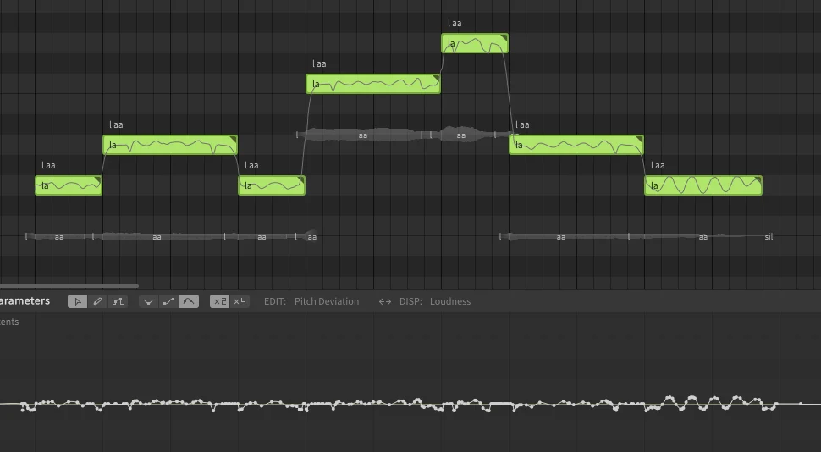Open the DISP Loudness parameter dropdown
Viewport: 821px width, 452px height.
(450, 301)
